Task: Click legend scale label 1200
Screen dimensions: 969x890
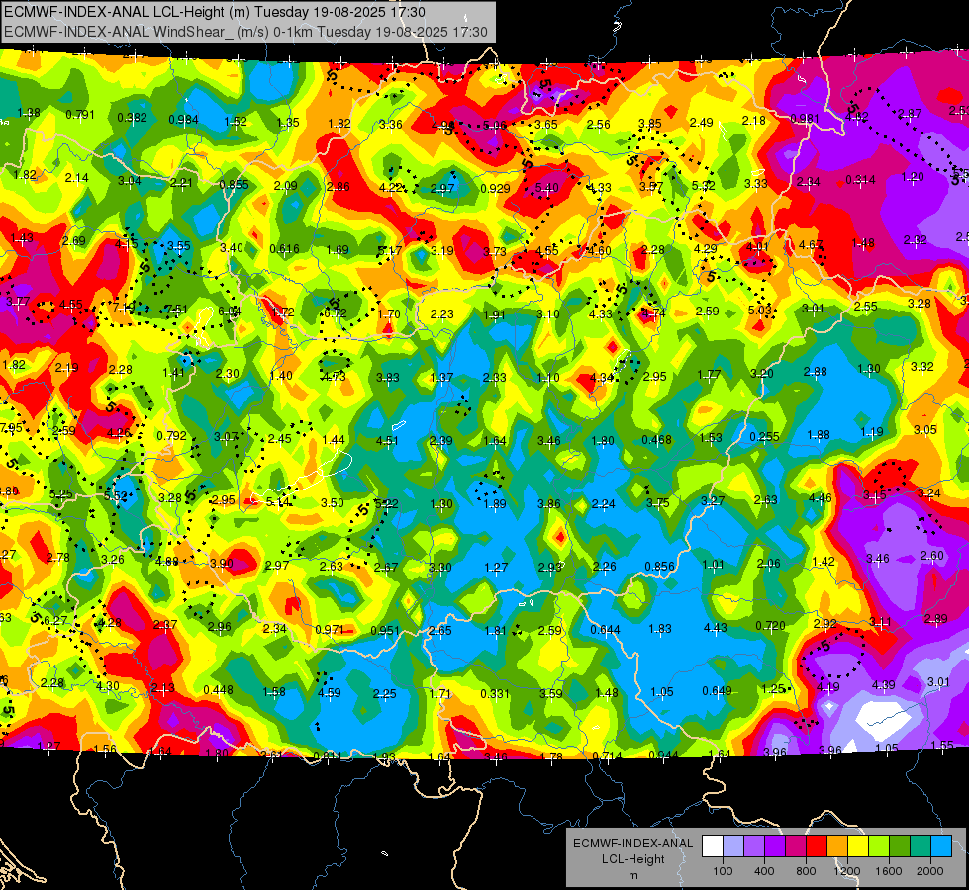Action: [846, 871]
